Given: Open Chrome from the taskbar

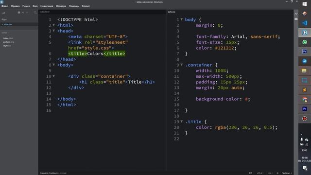Looking at the screenshot, I should (x=305, y=99).
